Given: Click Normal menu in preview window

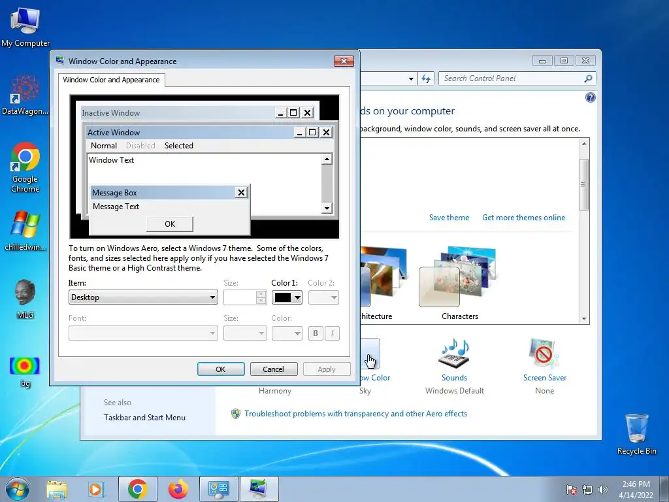Looking at the screenshot, I should pyautogui.click(x=104, y=146).
